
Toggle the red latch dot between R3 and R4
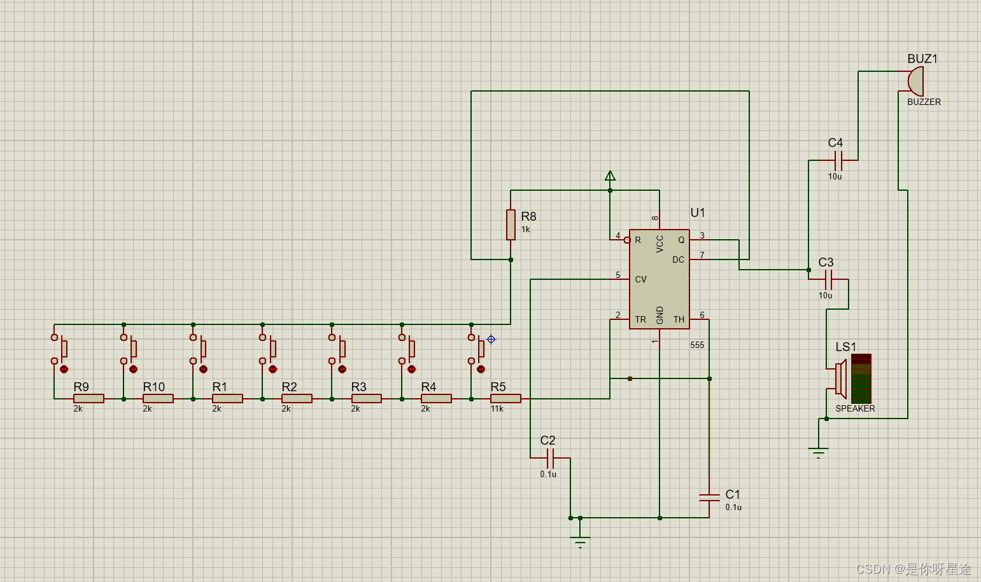(x=411, y=369)
